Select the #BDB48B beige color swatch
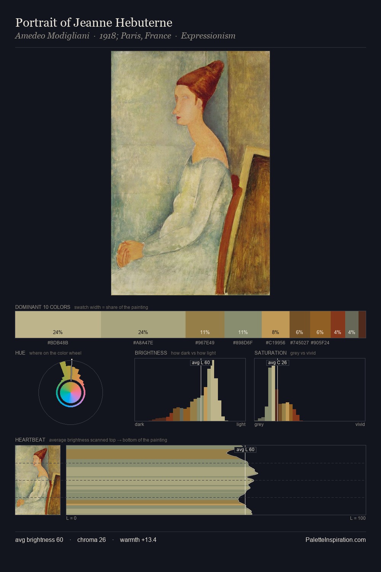This screenshot has height=572, width=381. click(x=58, y=325)
